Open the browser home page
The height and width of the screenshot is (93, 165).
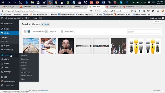tap(144, 11)
